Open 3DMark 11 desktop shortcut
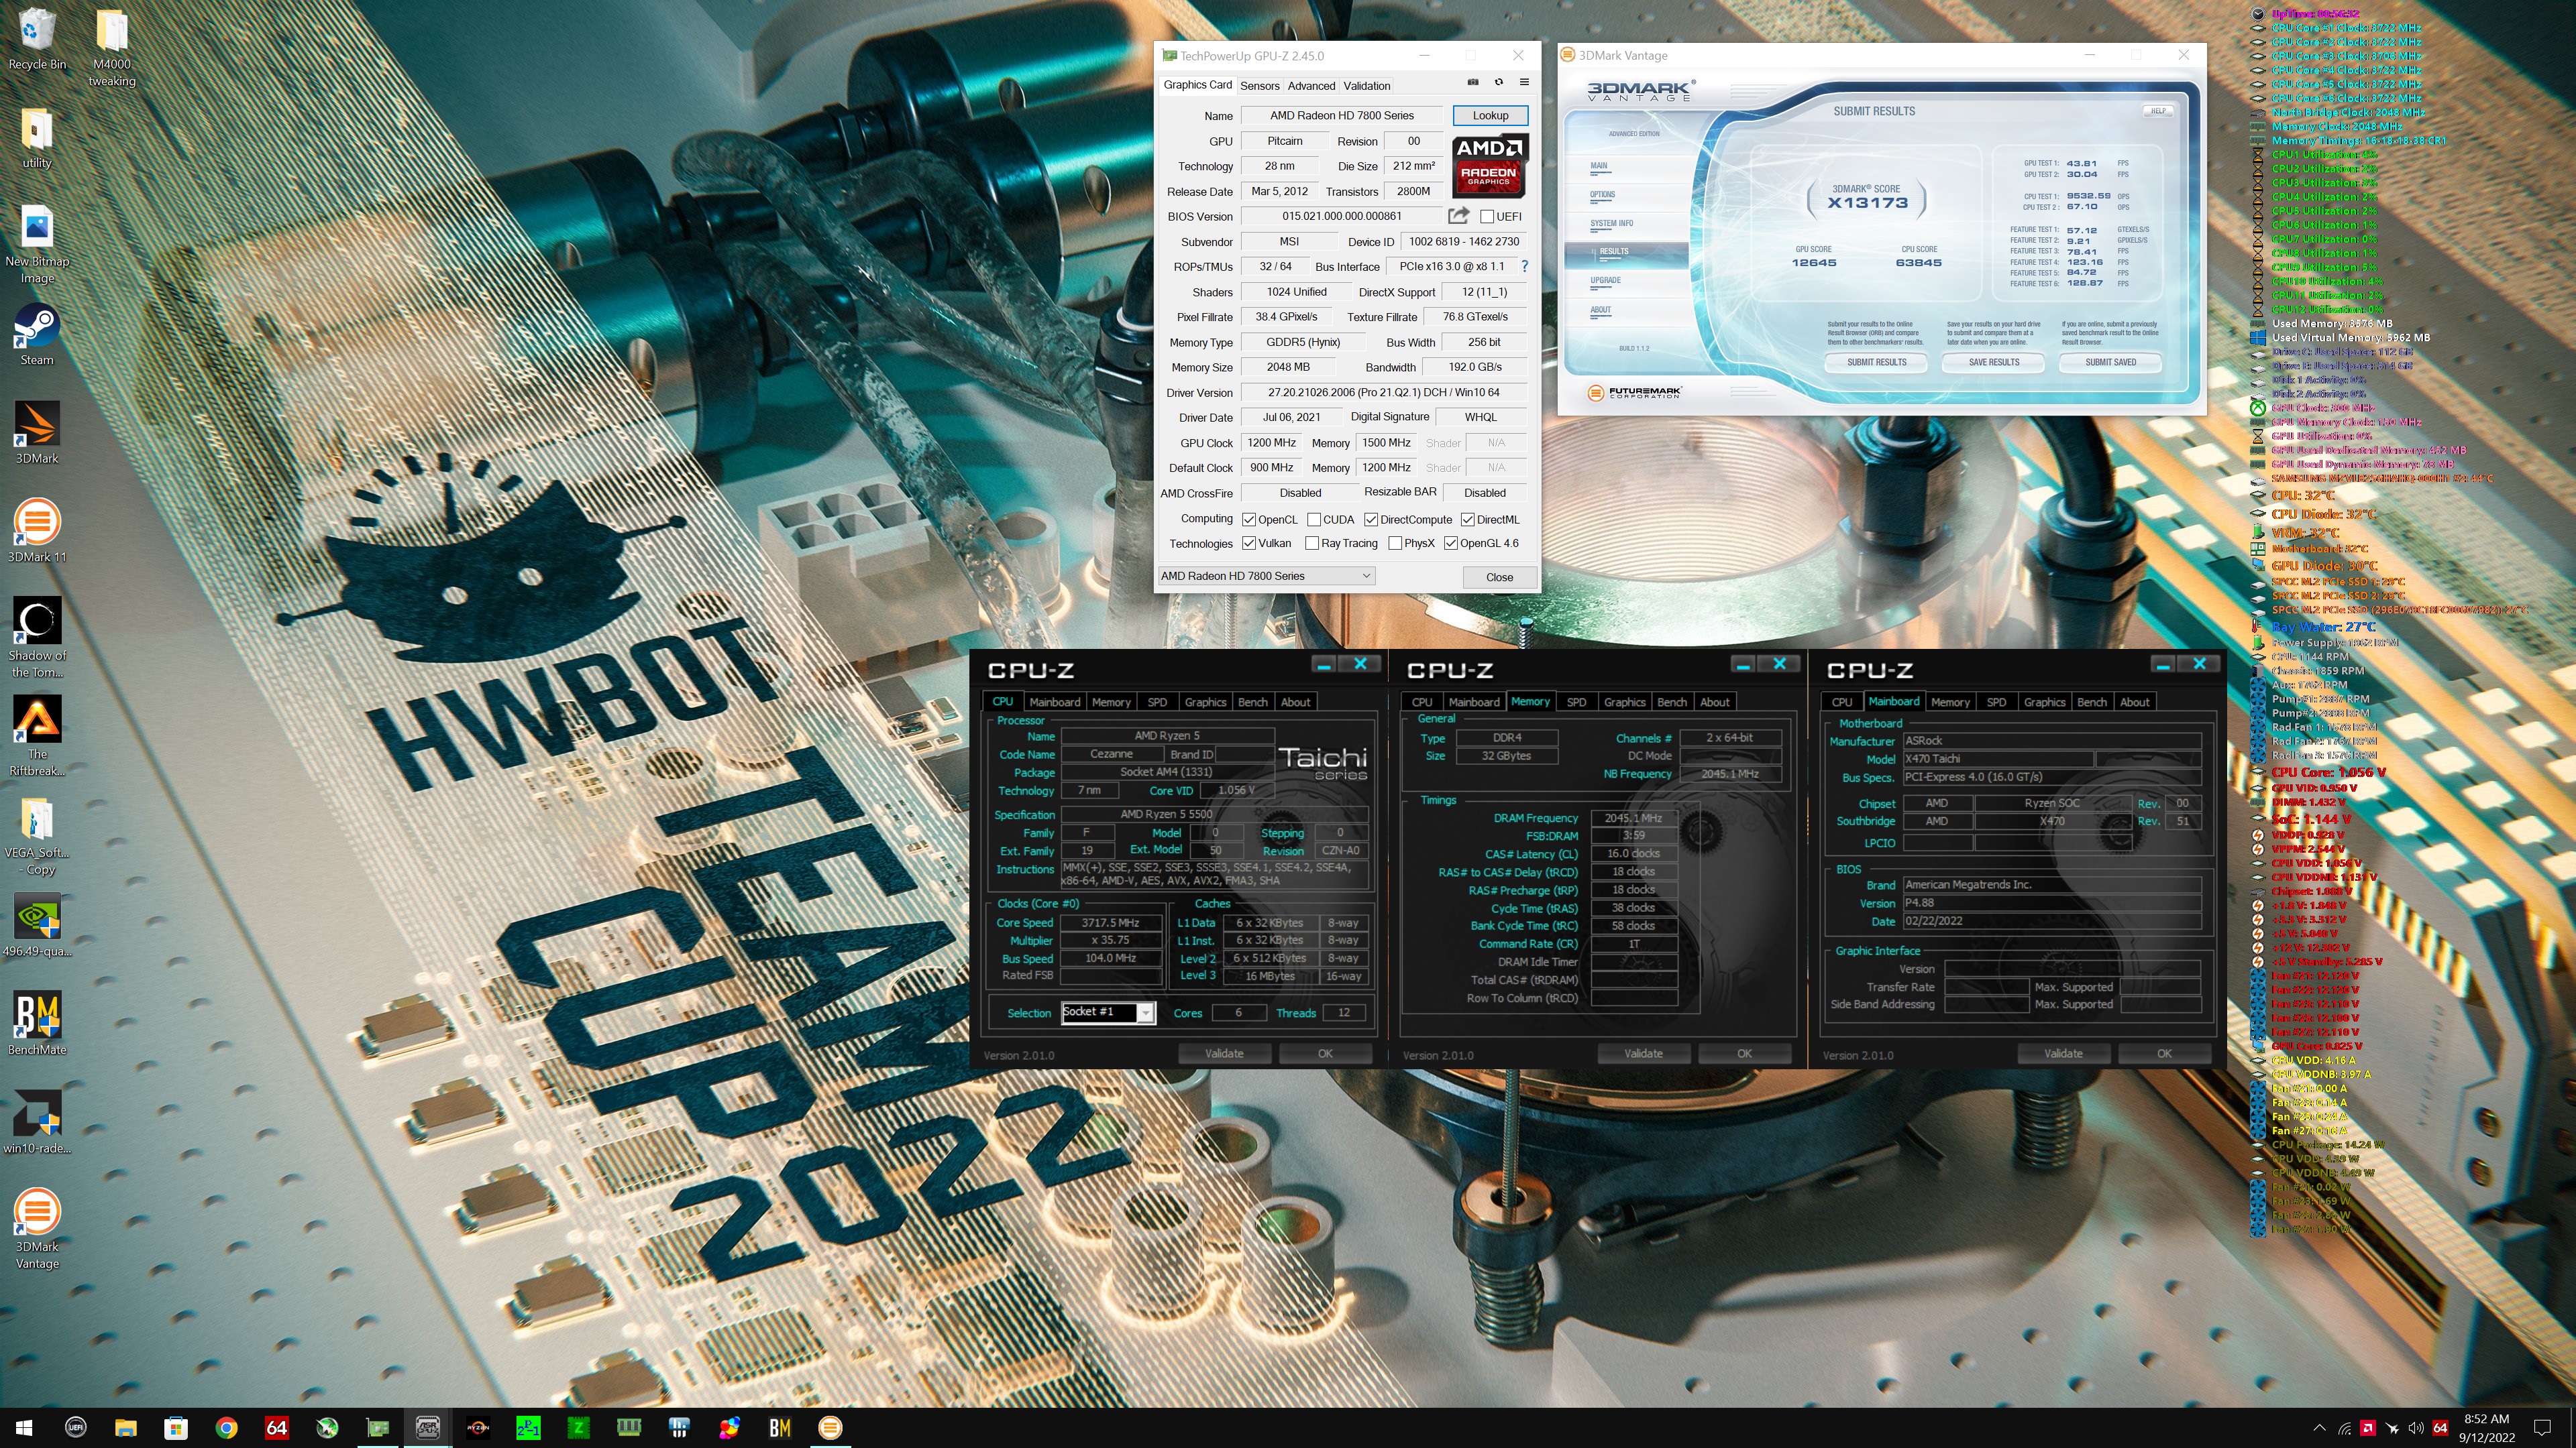 click(37, 532)
